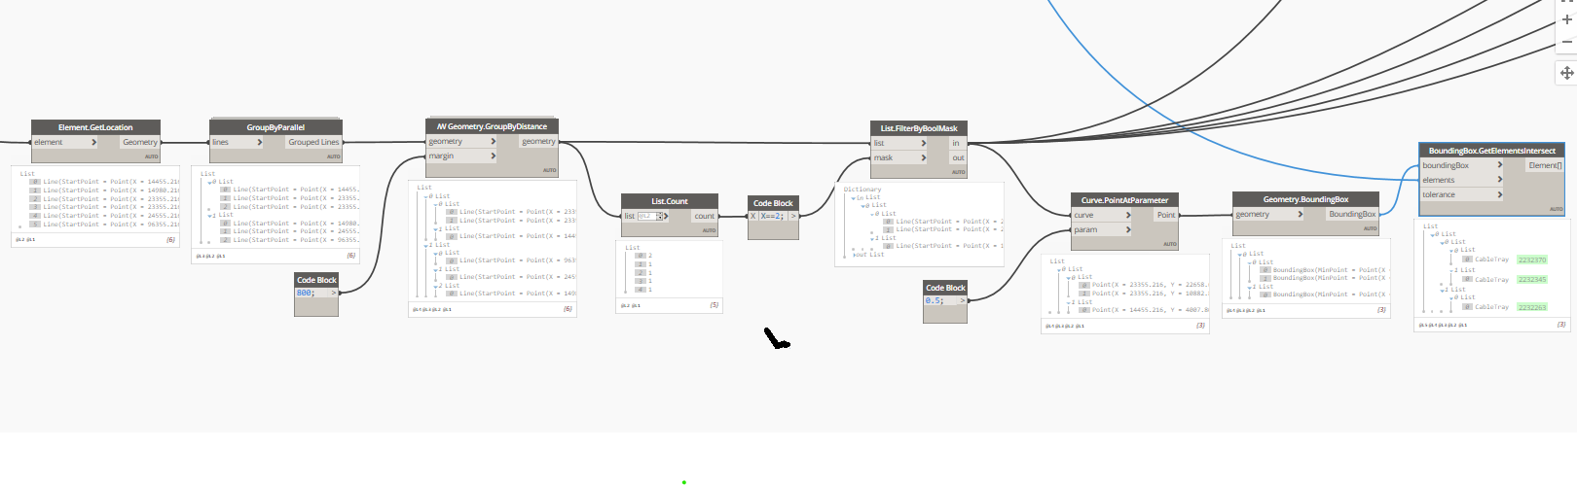The image size is (1577, 485).
Task: Activate the pan navigation icon
Action: point(1566,73)
